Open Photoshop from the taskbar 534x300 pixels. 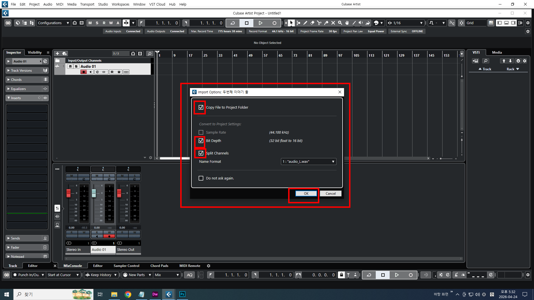point(182,294)
